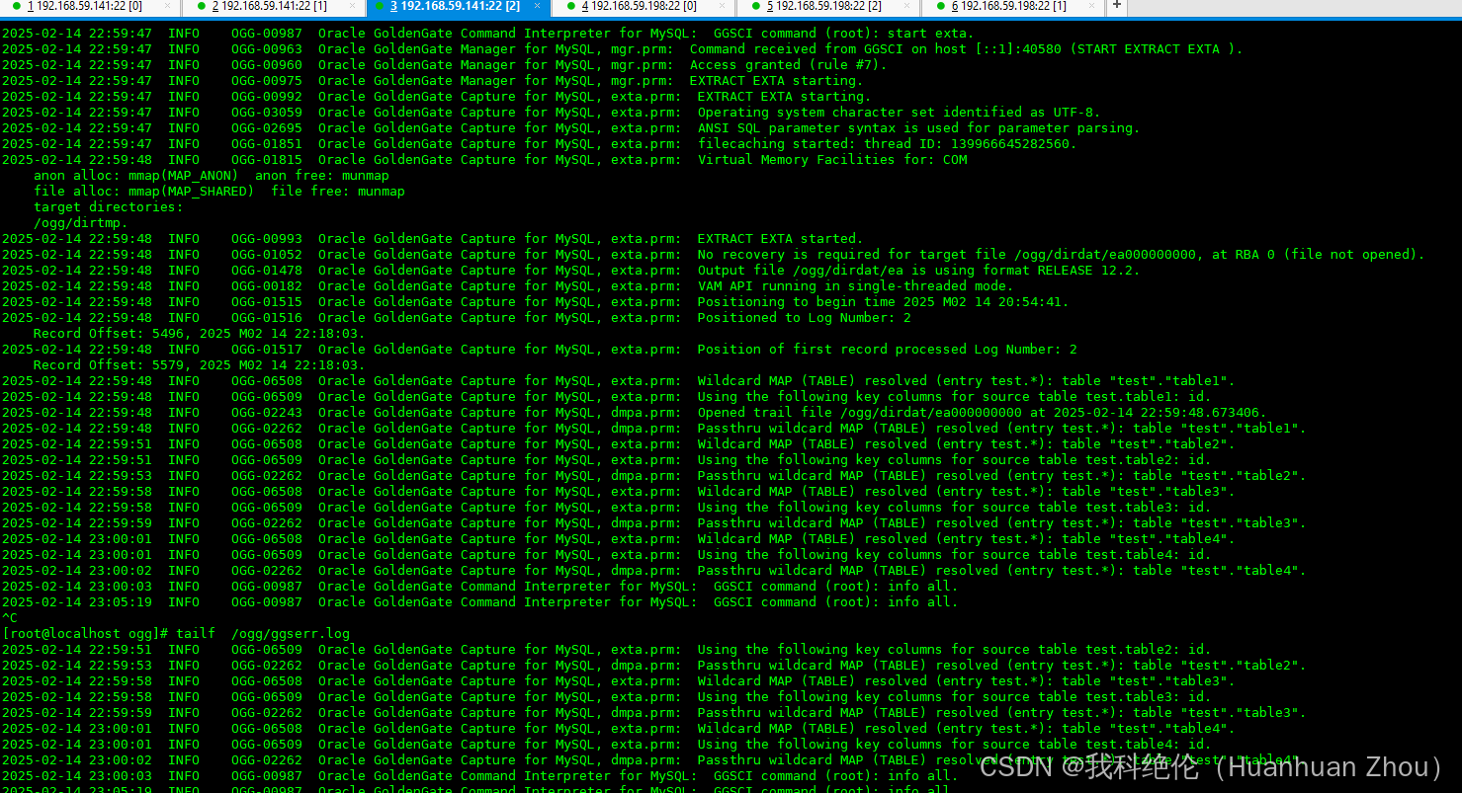Click the 'Virtual Memory Facilities for: COM' line
Viewport: 1462px width, 793px height.
click(484, 160)
